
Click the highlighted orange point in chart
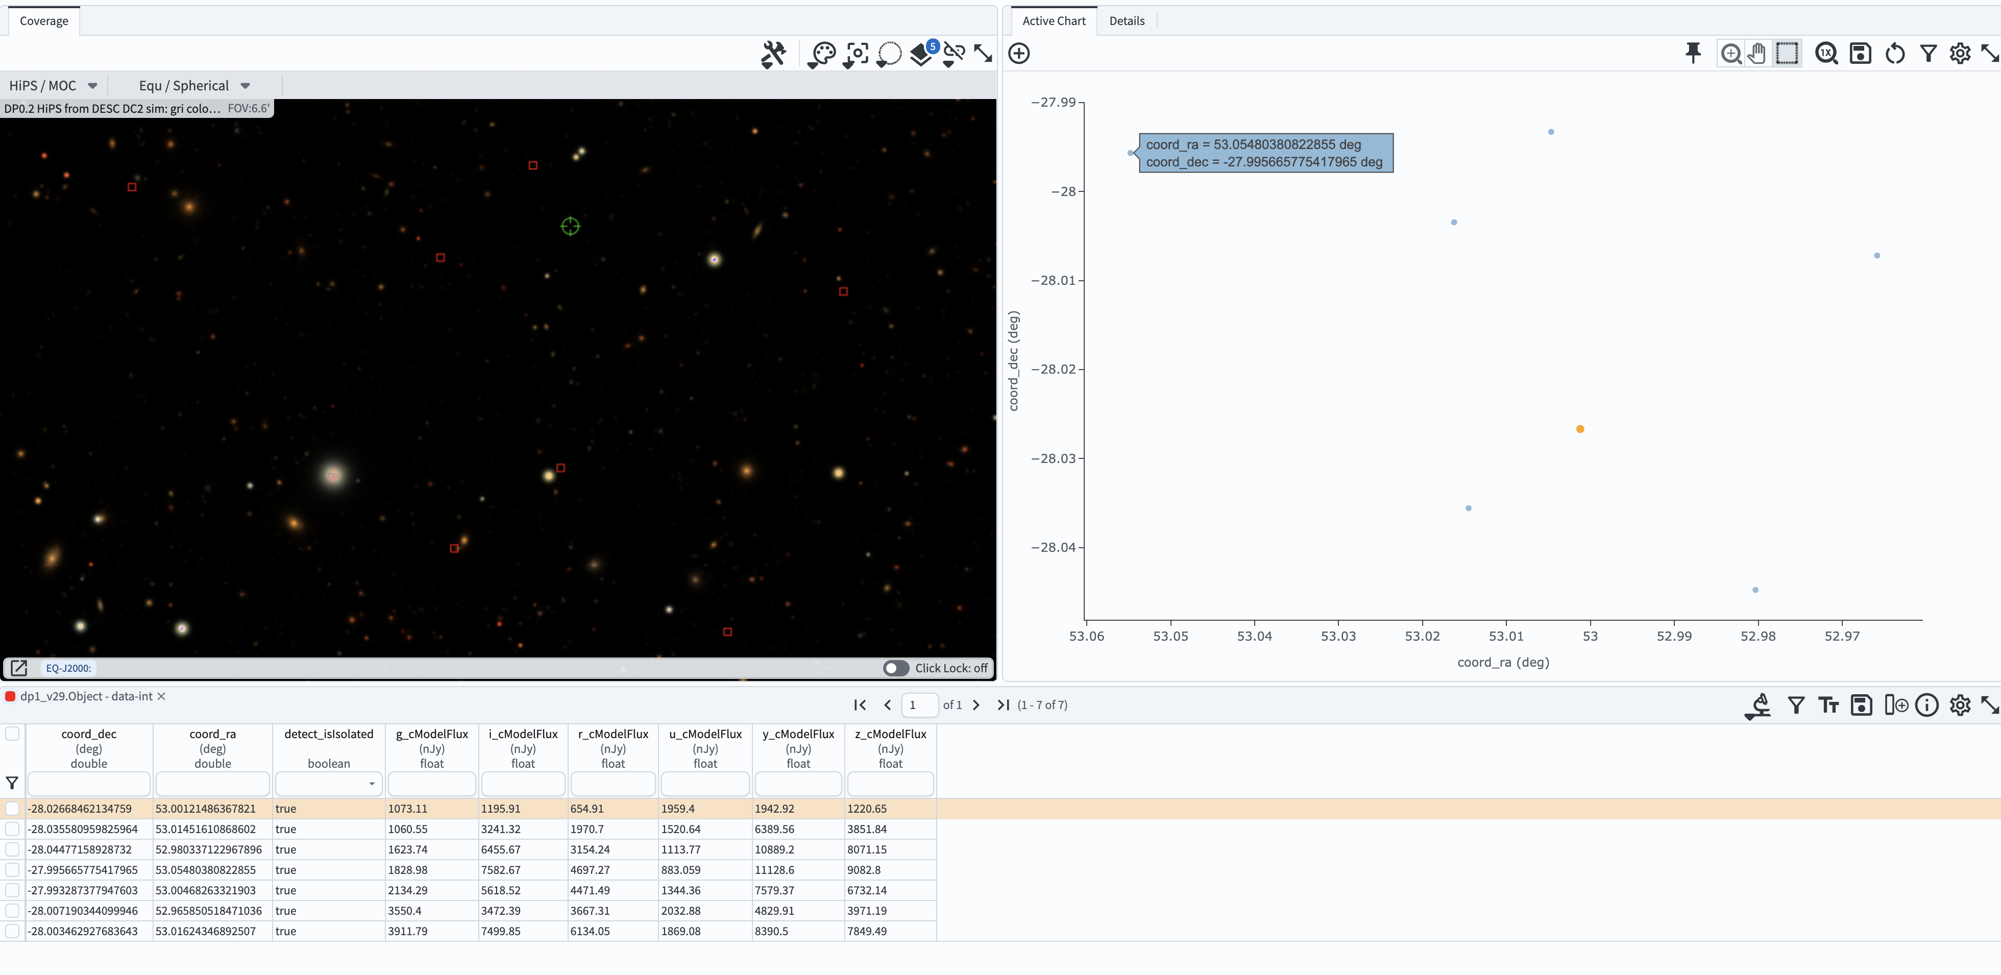(1580, 429)
